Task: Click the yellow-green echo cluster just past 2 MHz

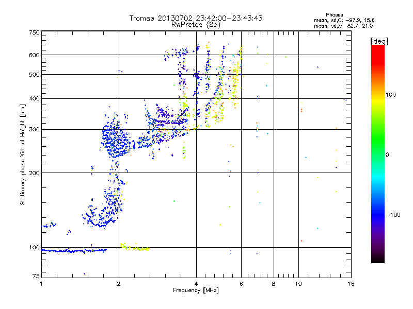Action: 135,247
